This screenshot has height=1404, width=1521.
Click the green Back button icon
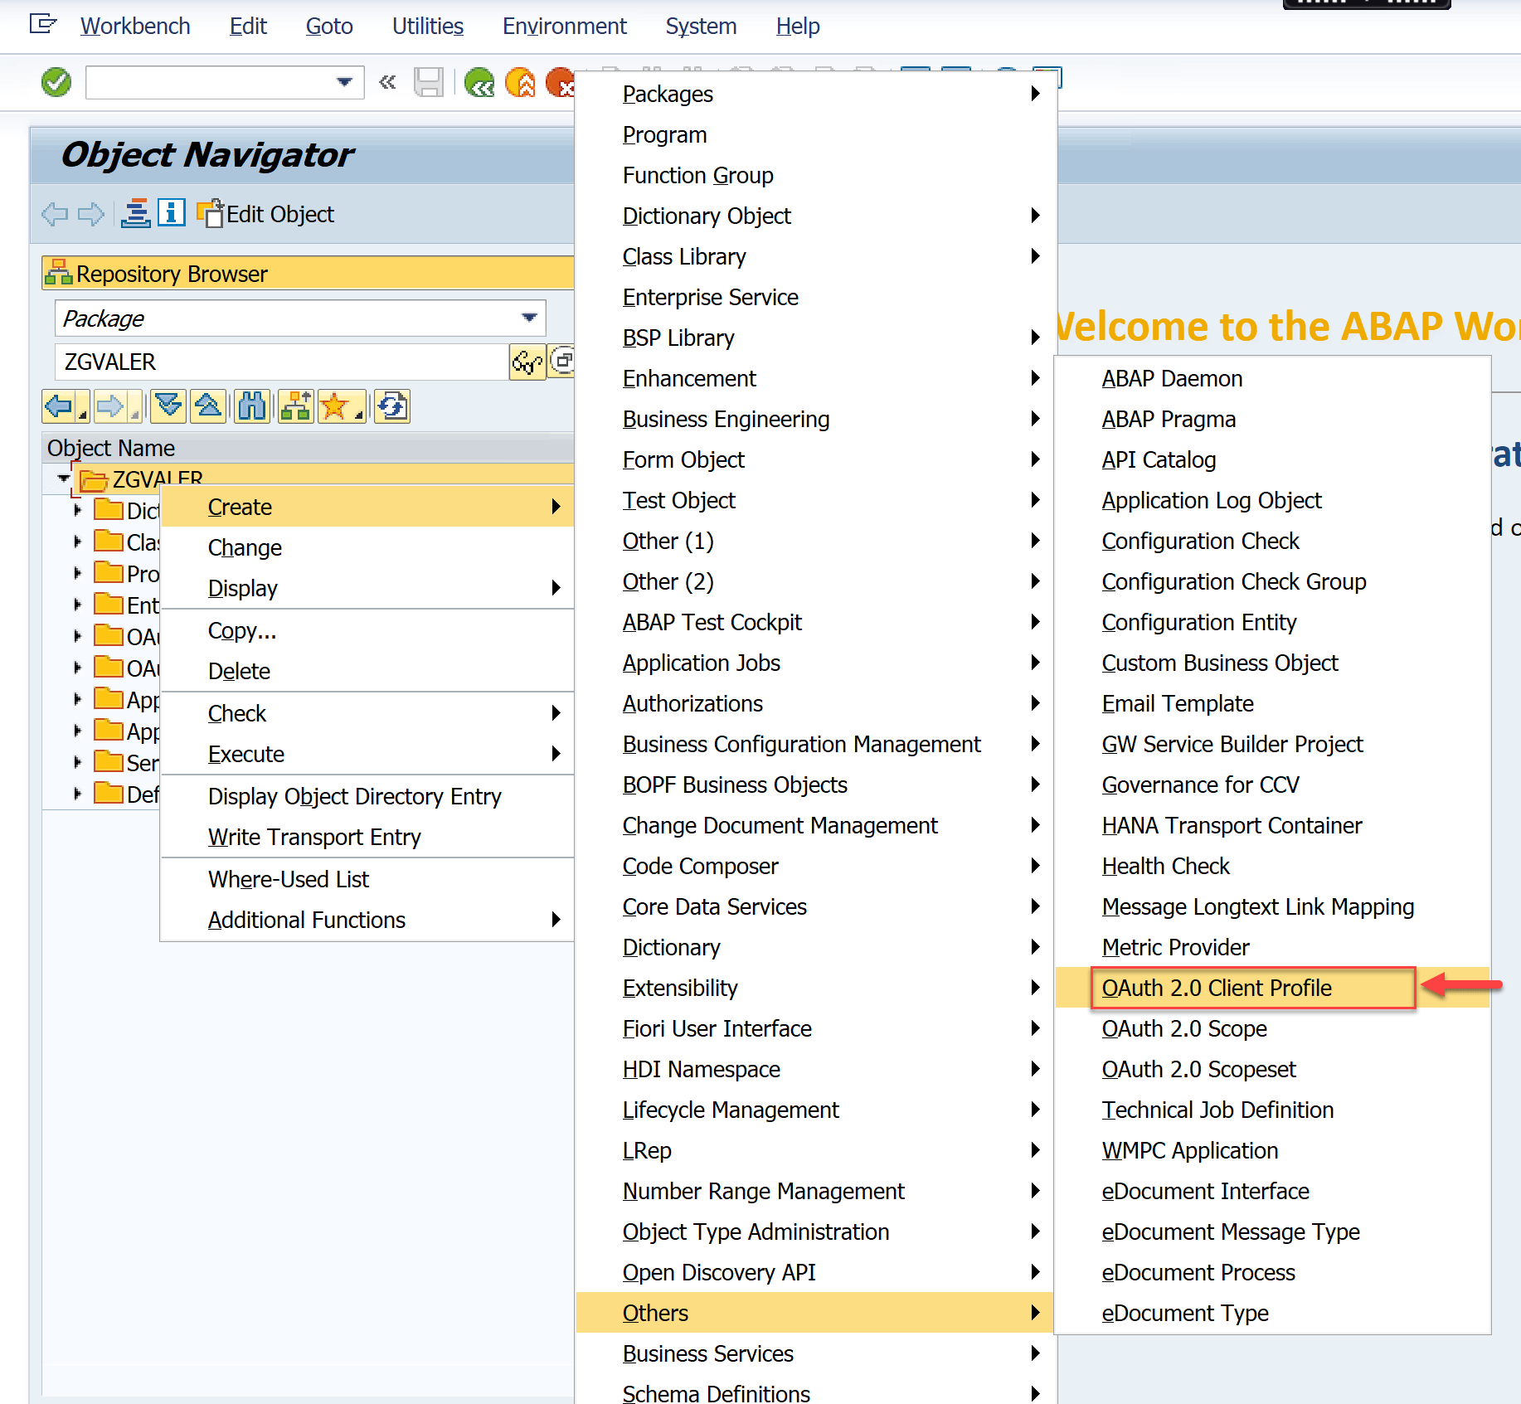(479, 82)
